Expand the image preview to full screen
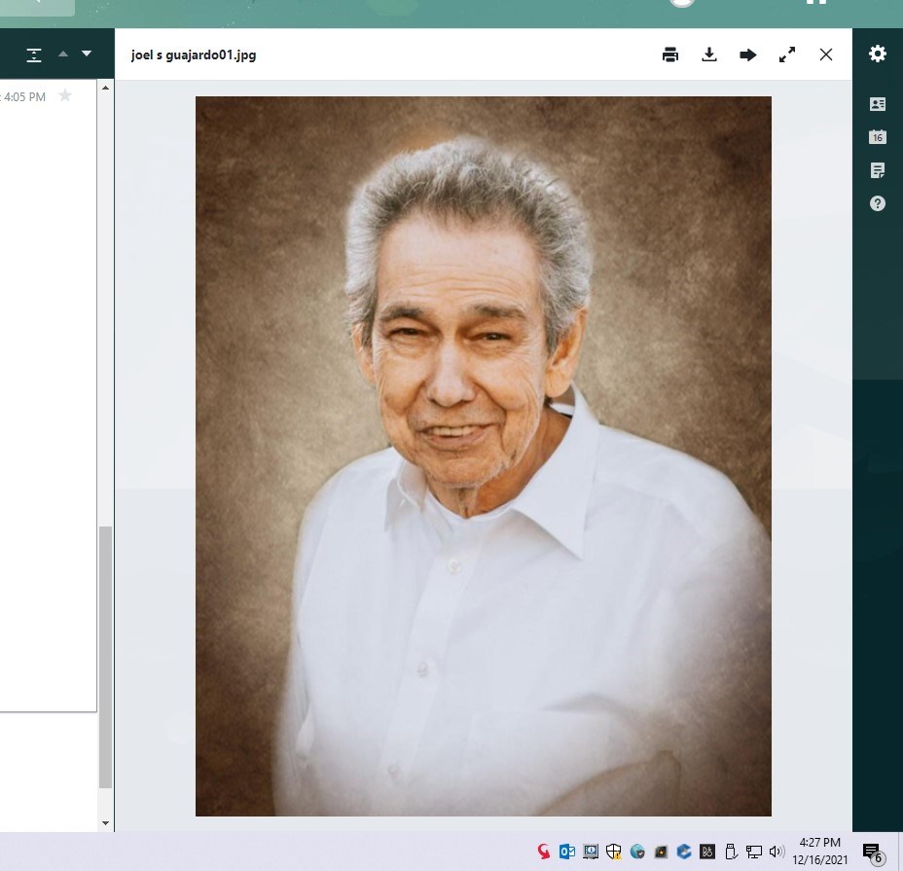 787,54
